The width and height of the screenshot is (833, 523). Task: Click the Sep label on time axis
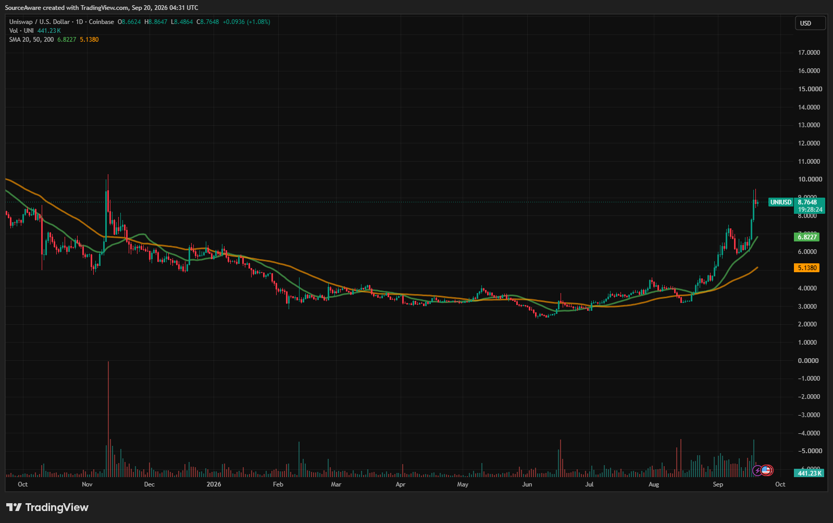[x=718, y=484]
